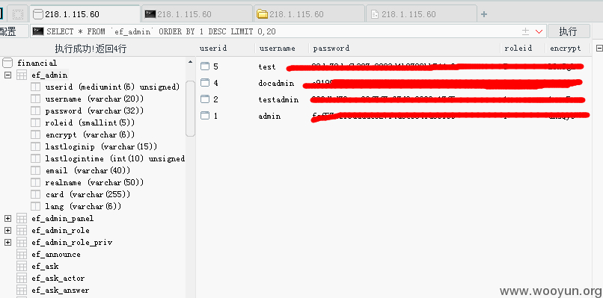Select the financial database node
This screenshot has width=603, height=298.
click(37, 63)
